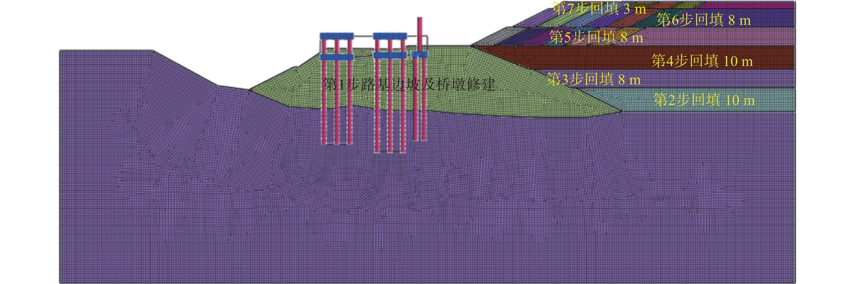Select the '第2步回填 10 m' text
The height and width of the screenshot is (284, 854).
pyautogui.click(x=704, y=100)
